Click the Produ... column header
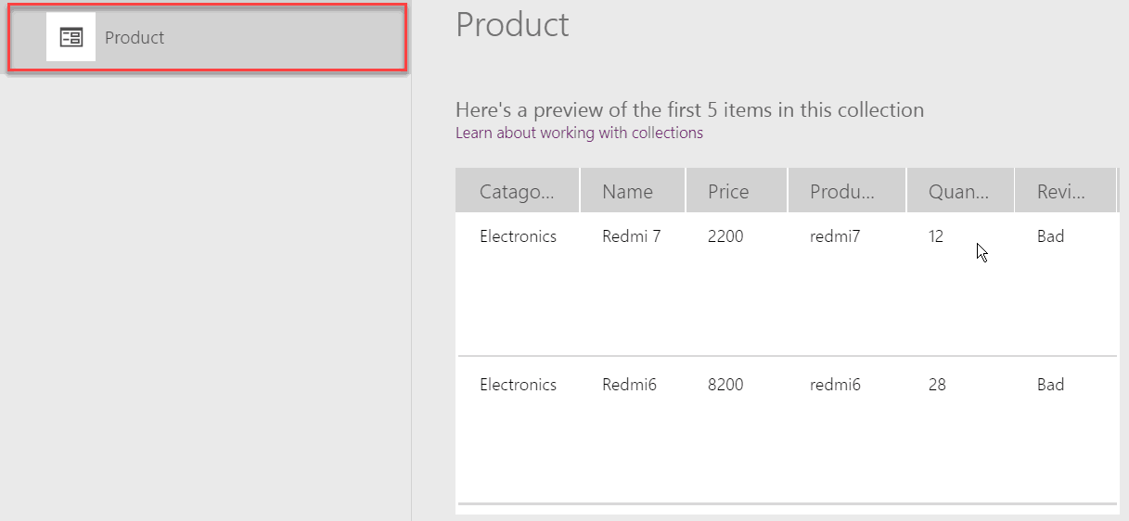The height and width of the screenshot is (521, 1129). [x=847, y=191]
